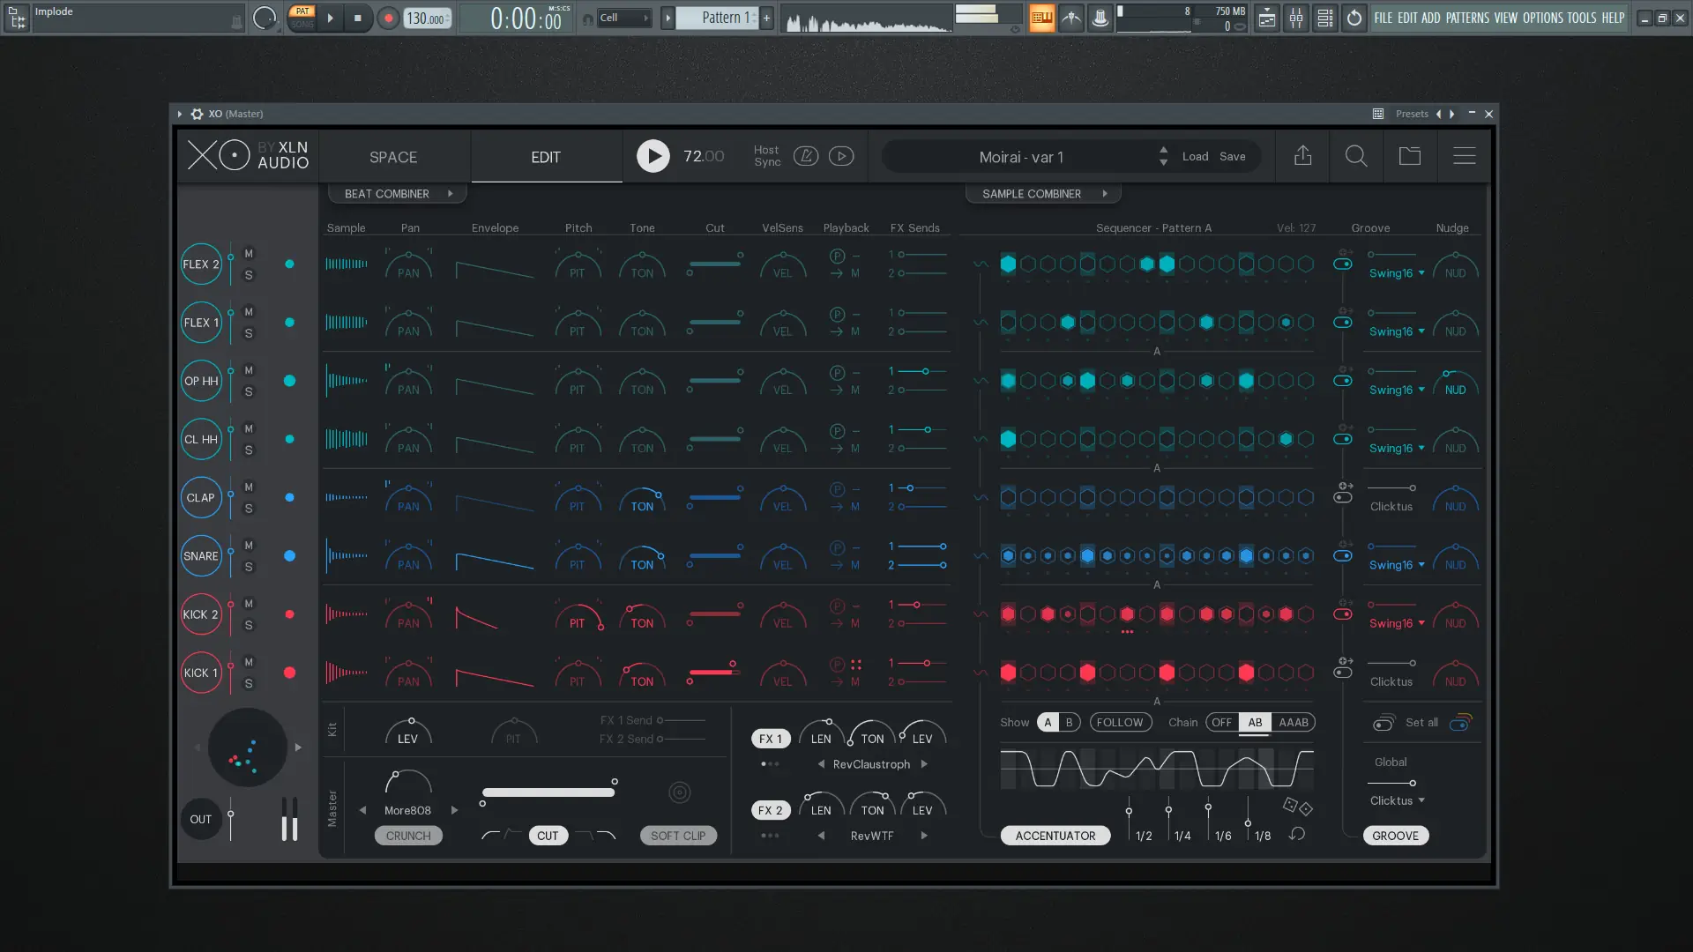1693x952 pixels.
Task: Click the randomize dice icon in accentuator
Action: point(1297,806)
